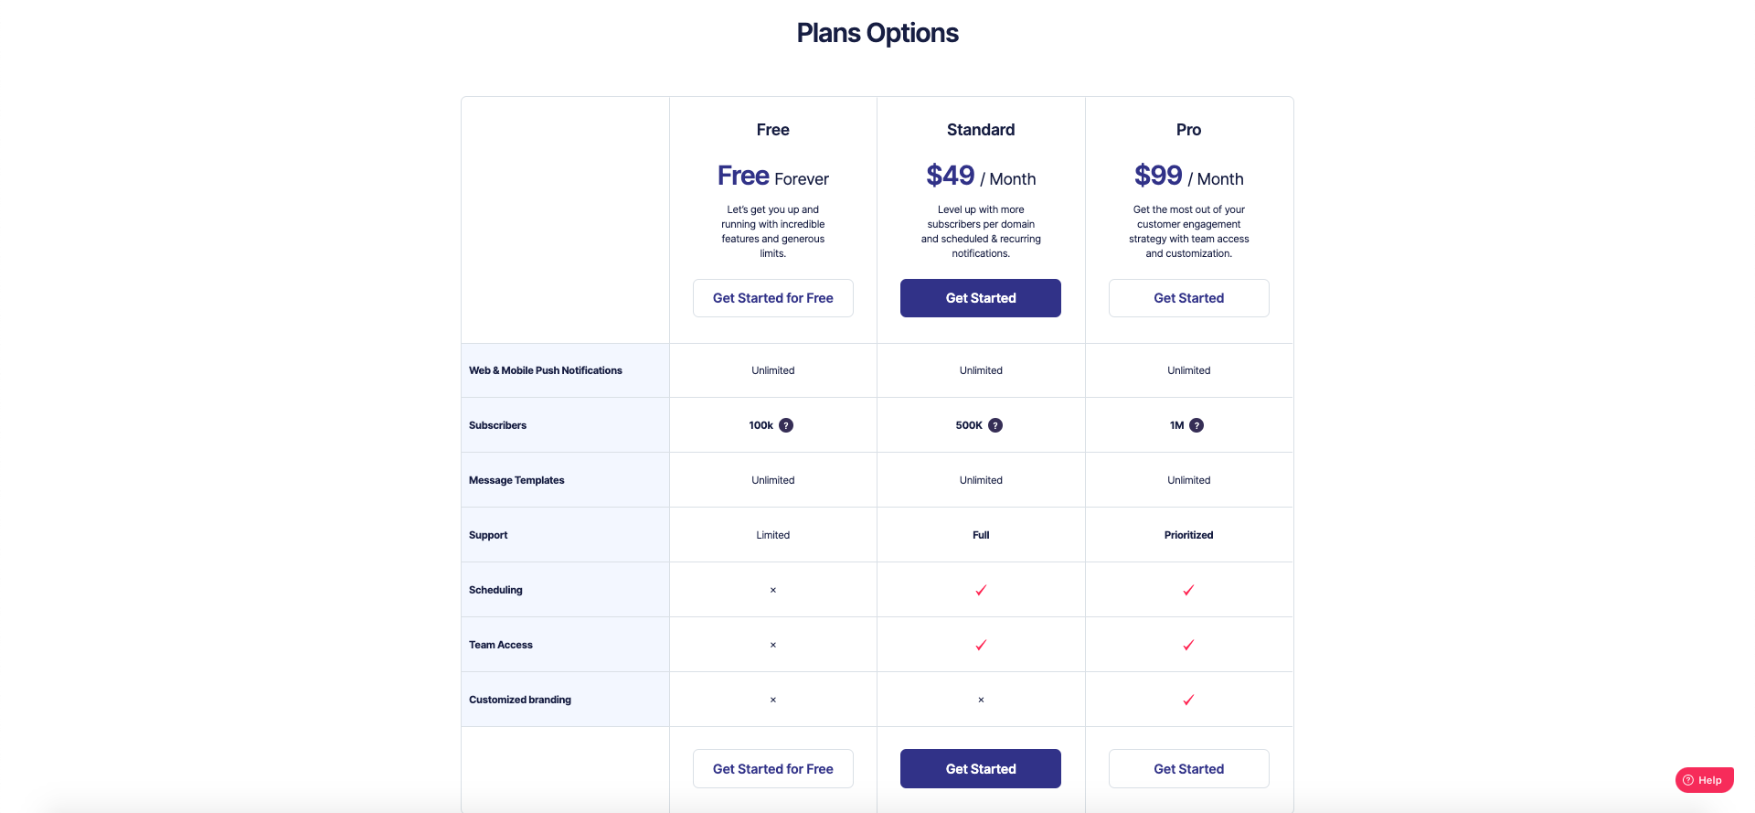The height and width of the screenshot is (813, 1755).
Task: Click Pro plan Team Access checkmark
Action: pyautogui.click(x=1188, y=645)
